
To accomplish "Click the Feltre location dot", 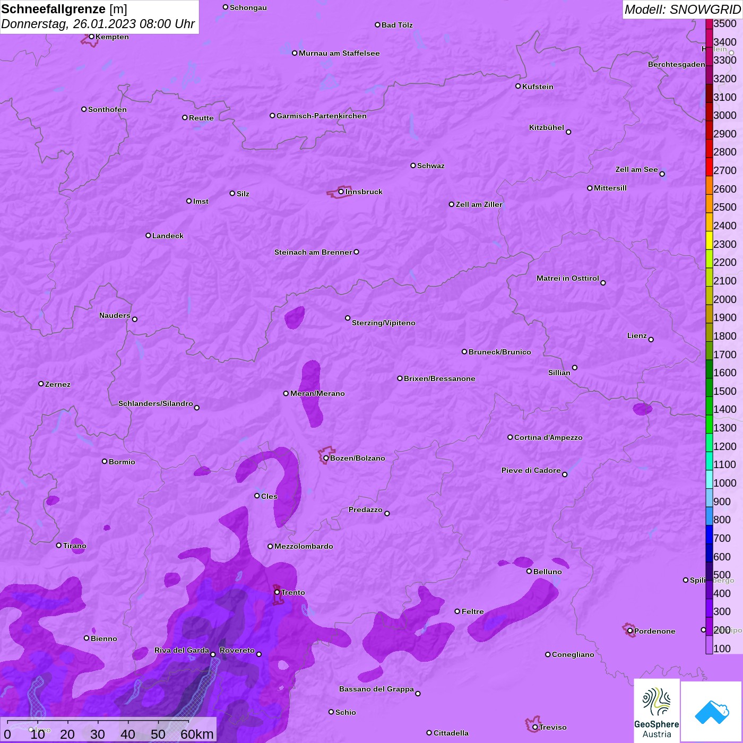I will [457, 611].
